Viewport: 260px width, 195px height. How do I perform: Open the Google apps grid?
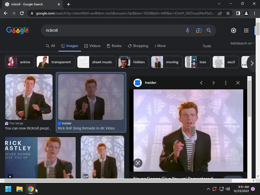tap(246, 30)
